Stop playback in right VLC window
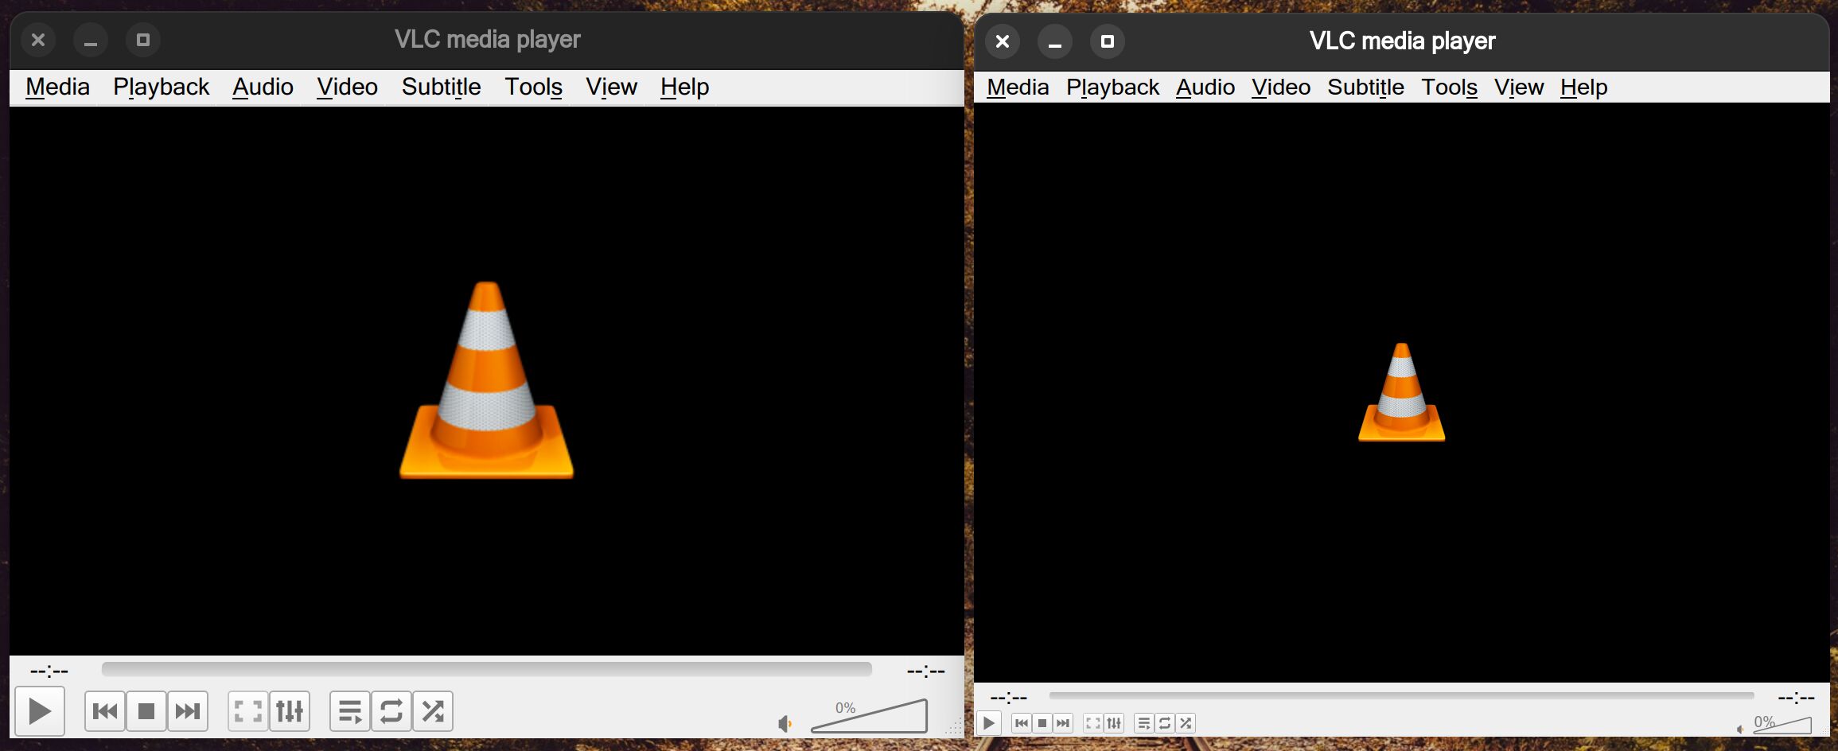 [1042, 723]
